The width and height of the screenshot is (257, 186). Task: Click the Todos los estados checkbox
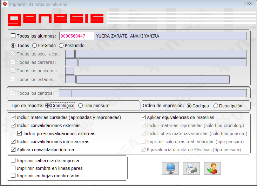pyautogui.click(x=13, y=79)
